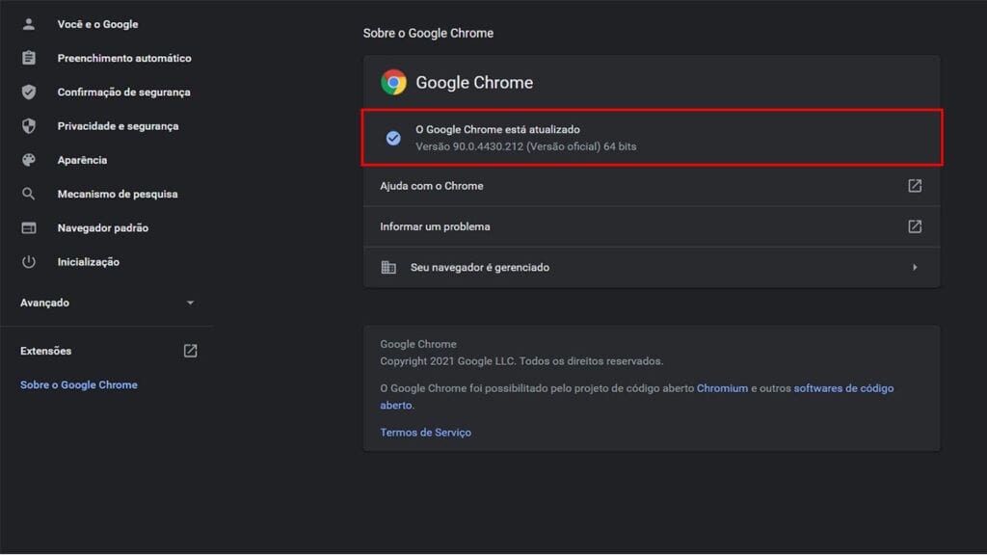Image resolution: width=987 pixels, height=555 pixels.
Task: Click the Sobre o Google Chrome page heading
Action: (428, 33)
